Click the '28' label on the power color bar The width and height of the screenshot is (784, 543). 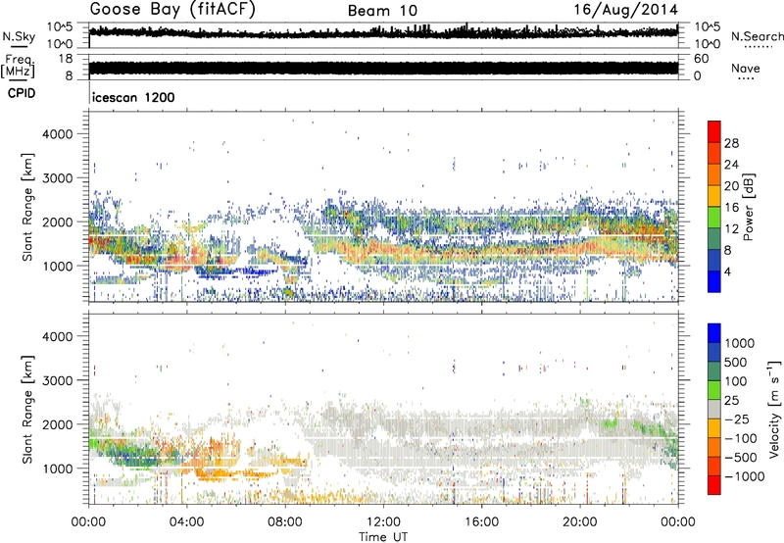click(x=731, y=143)
